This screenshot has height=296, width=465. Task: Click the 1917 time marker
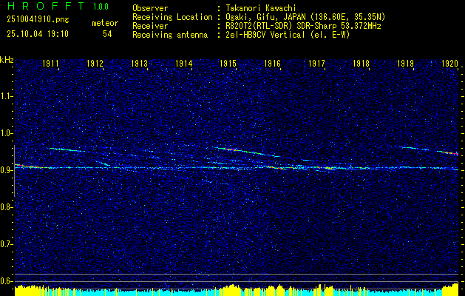click(316, 64)
